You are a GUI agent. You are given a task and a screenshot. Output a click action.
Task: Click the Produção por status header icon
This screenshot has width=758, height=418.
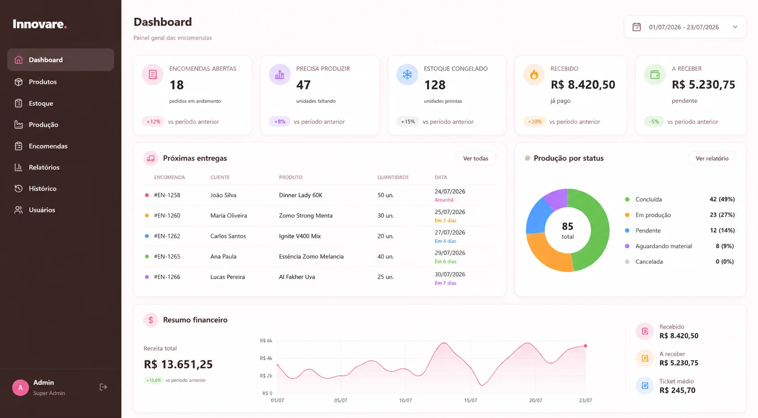coord(528,158)
